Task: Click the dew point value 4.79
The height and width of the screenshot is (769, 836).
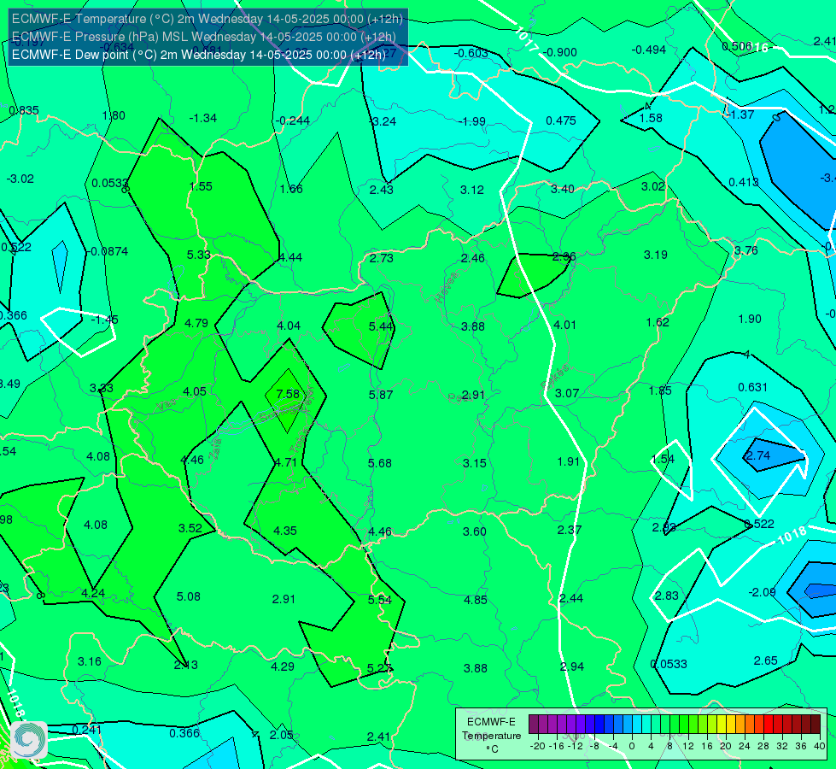Action: [x=196, y=323]
